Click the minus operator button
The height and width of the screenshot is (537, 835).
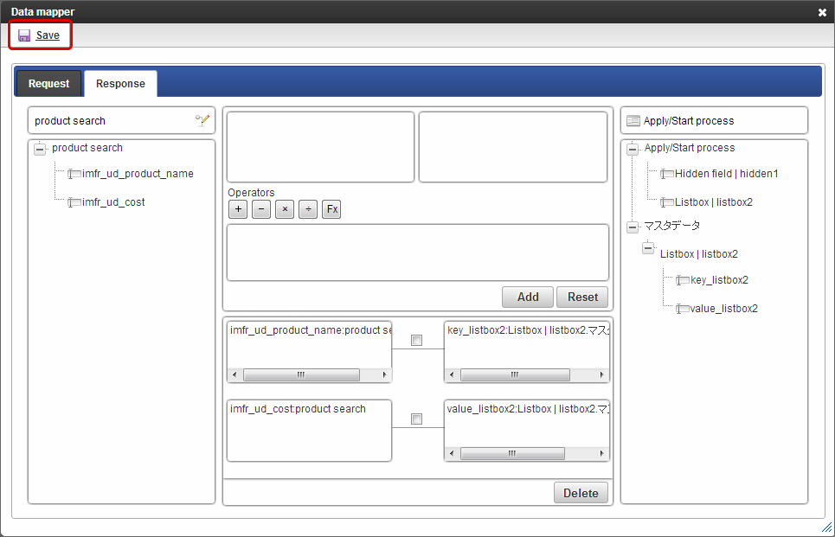pyautogui.click(x=261, y=209)
